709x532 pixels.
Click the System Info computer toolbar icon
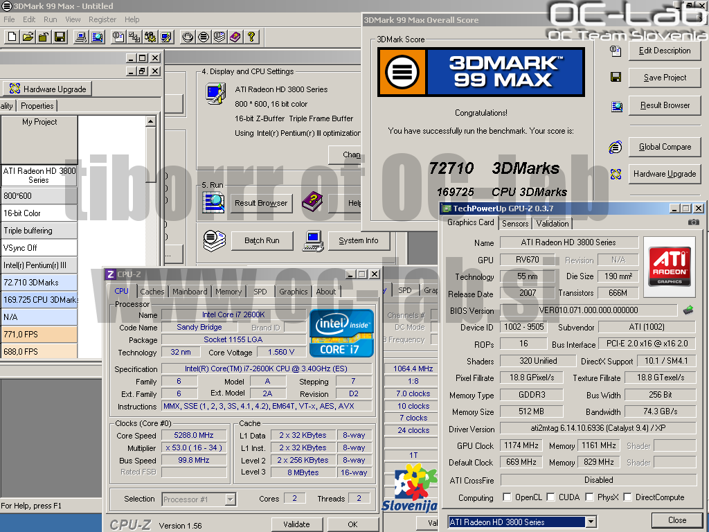click(82, 37)
